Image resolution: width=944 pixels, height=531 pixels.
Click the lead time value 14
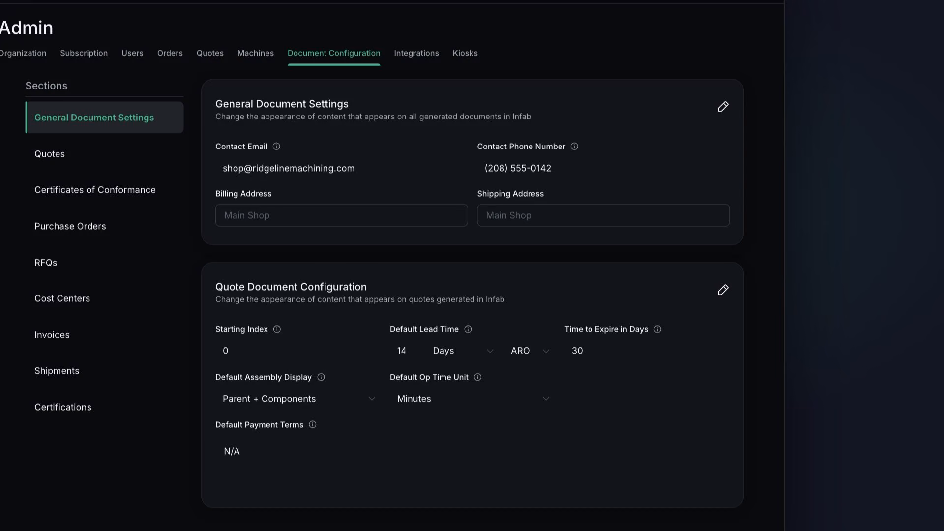tap(402, 351)
